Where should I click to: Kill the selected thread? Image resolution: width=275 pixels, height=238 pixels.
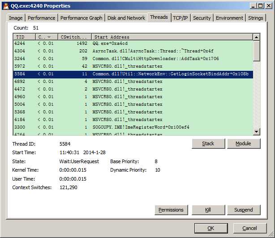(x=208, y=210)
